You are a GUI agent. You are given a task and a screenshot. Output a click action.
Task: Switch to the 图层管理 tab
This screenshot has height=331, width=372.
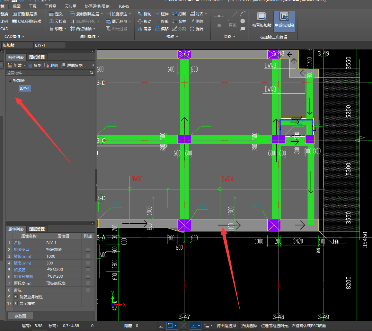click(37, 229)
